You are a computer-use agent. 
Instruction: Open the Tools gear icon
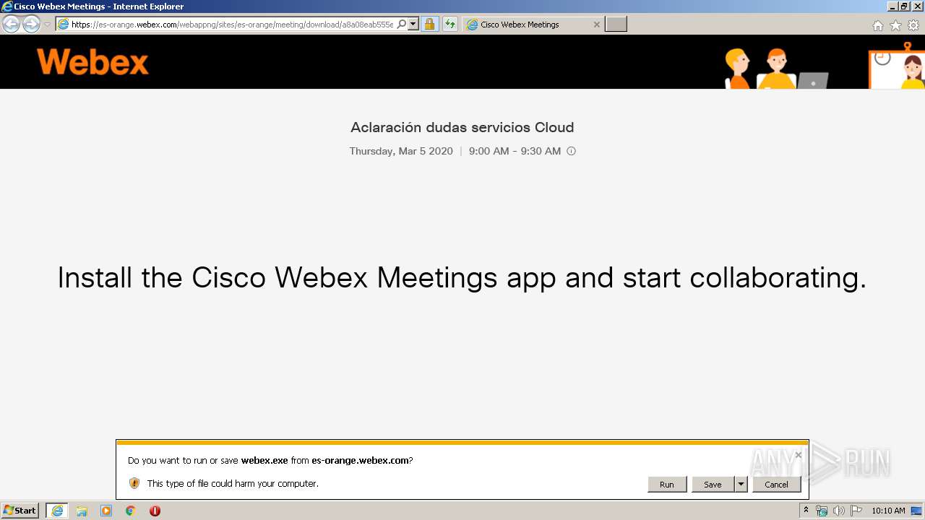pyautogui.click(x=913, y=25)
